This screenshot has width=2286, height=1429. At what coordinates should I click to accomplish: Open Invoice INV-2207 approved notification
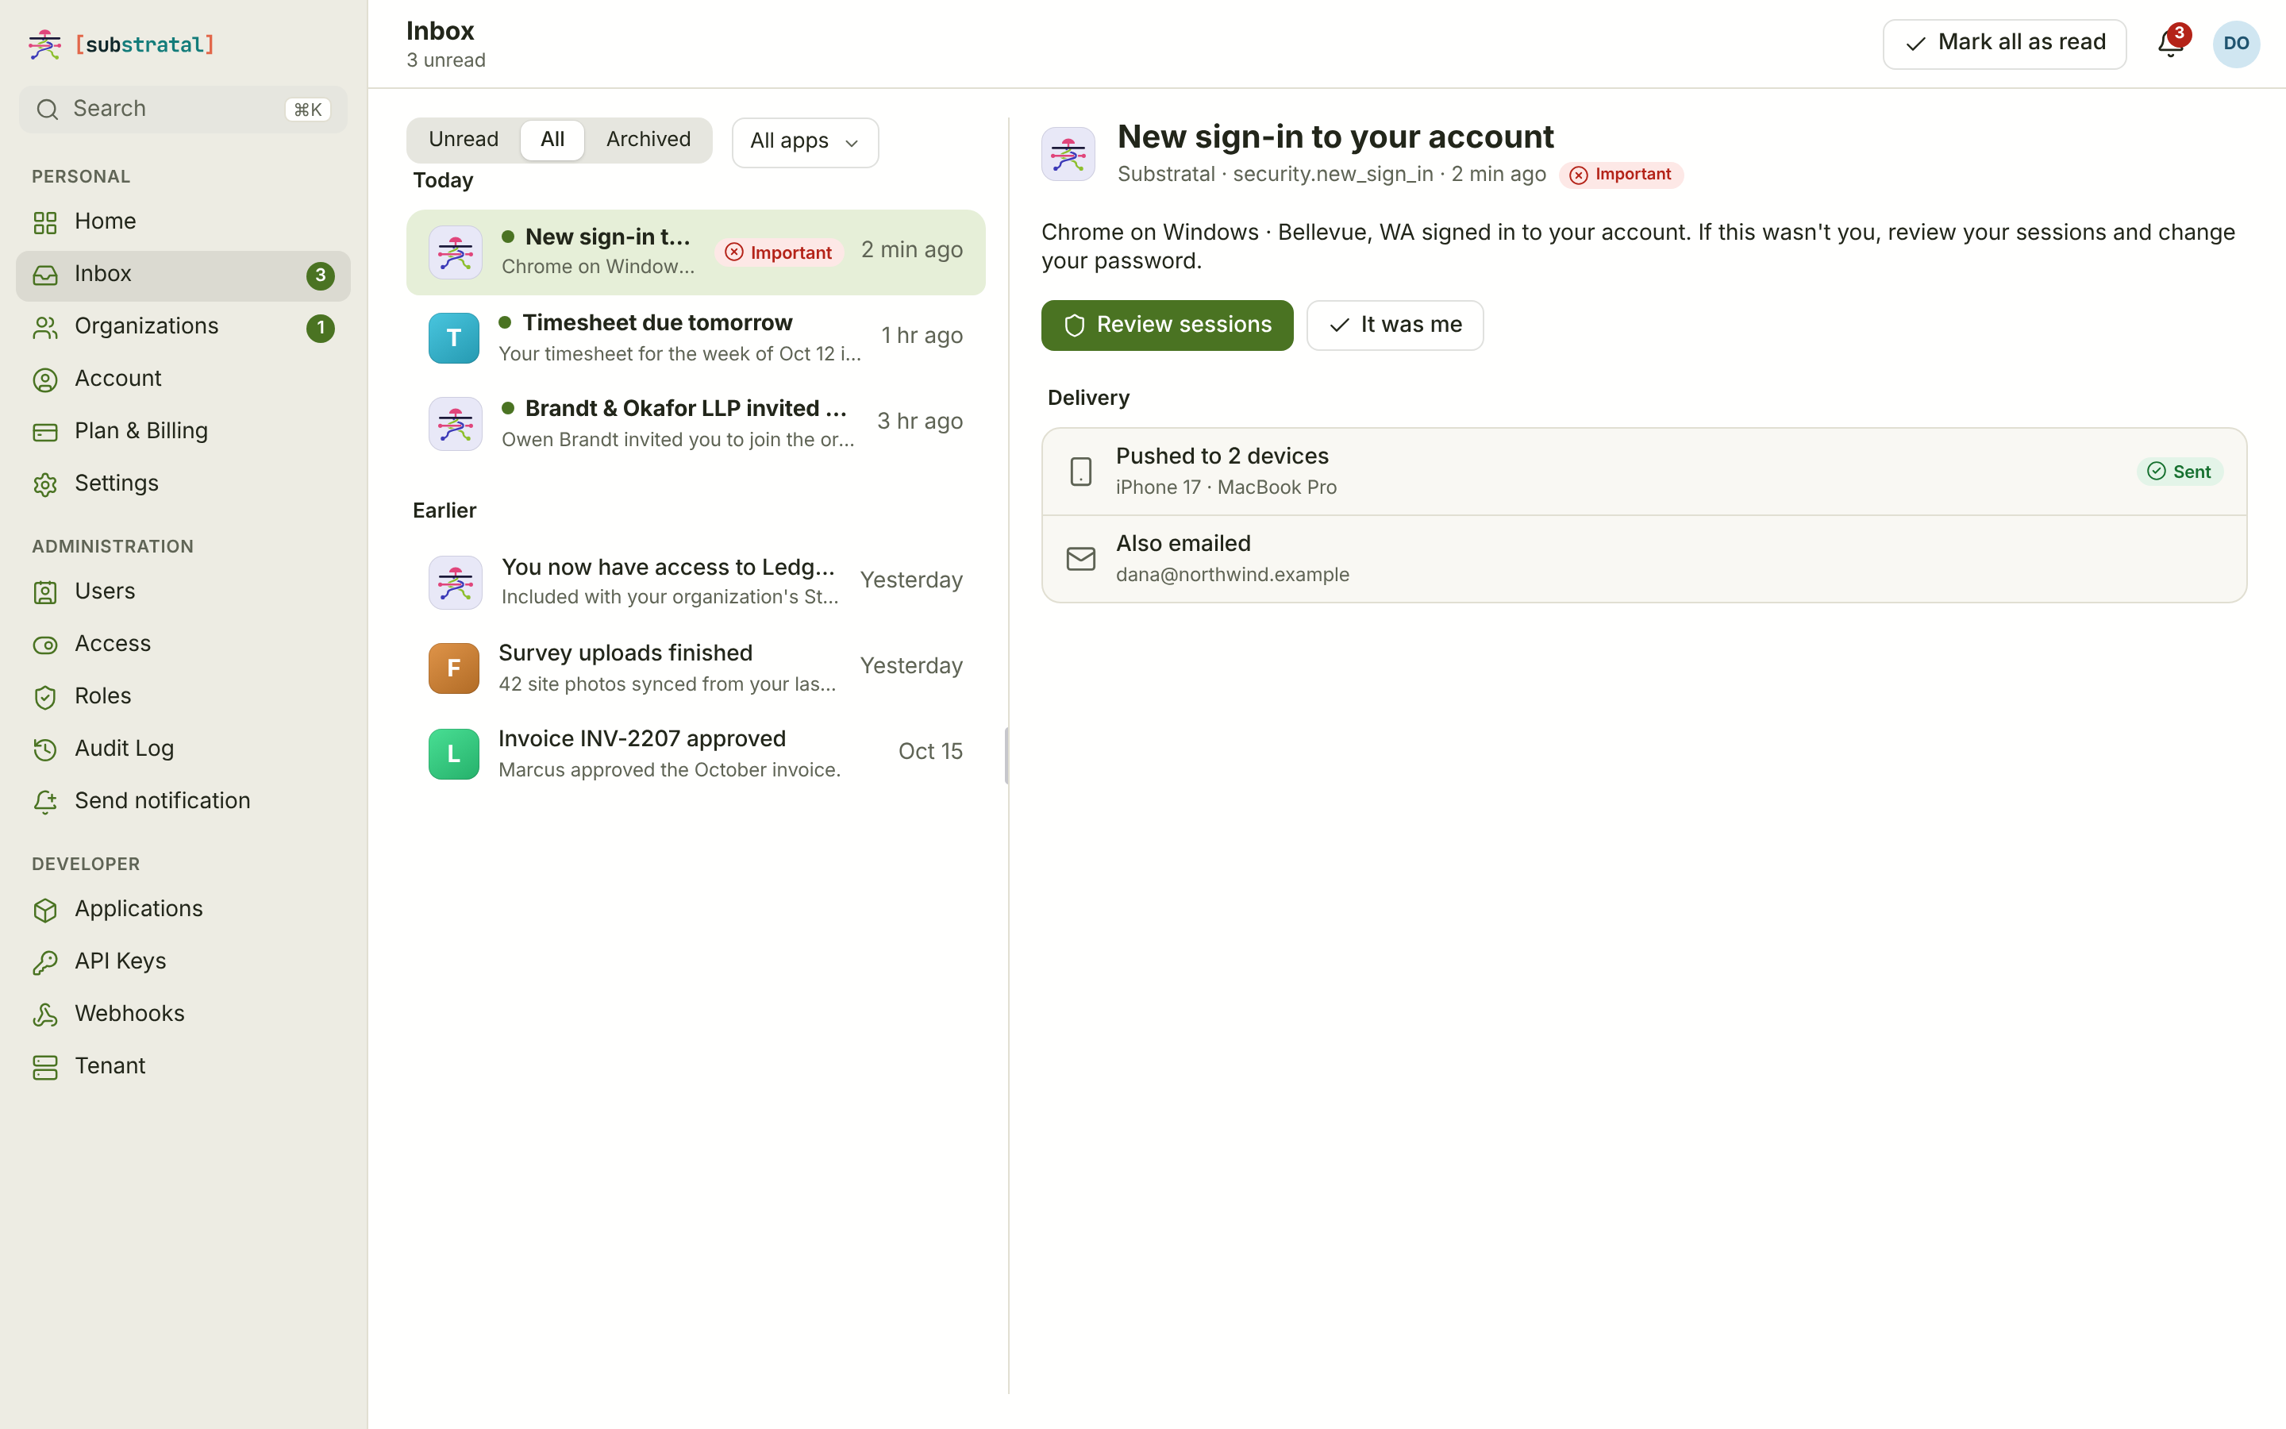[695, 753]
